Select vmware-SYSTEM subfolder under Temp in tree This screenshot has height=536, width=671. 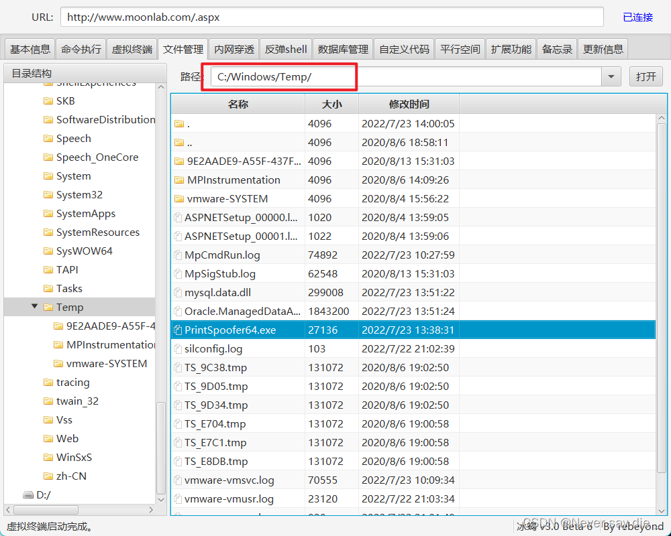(107, 364)
